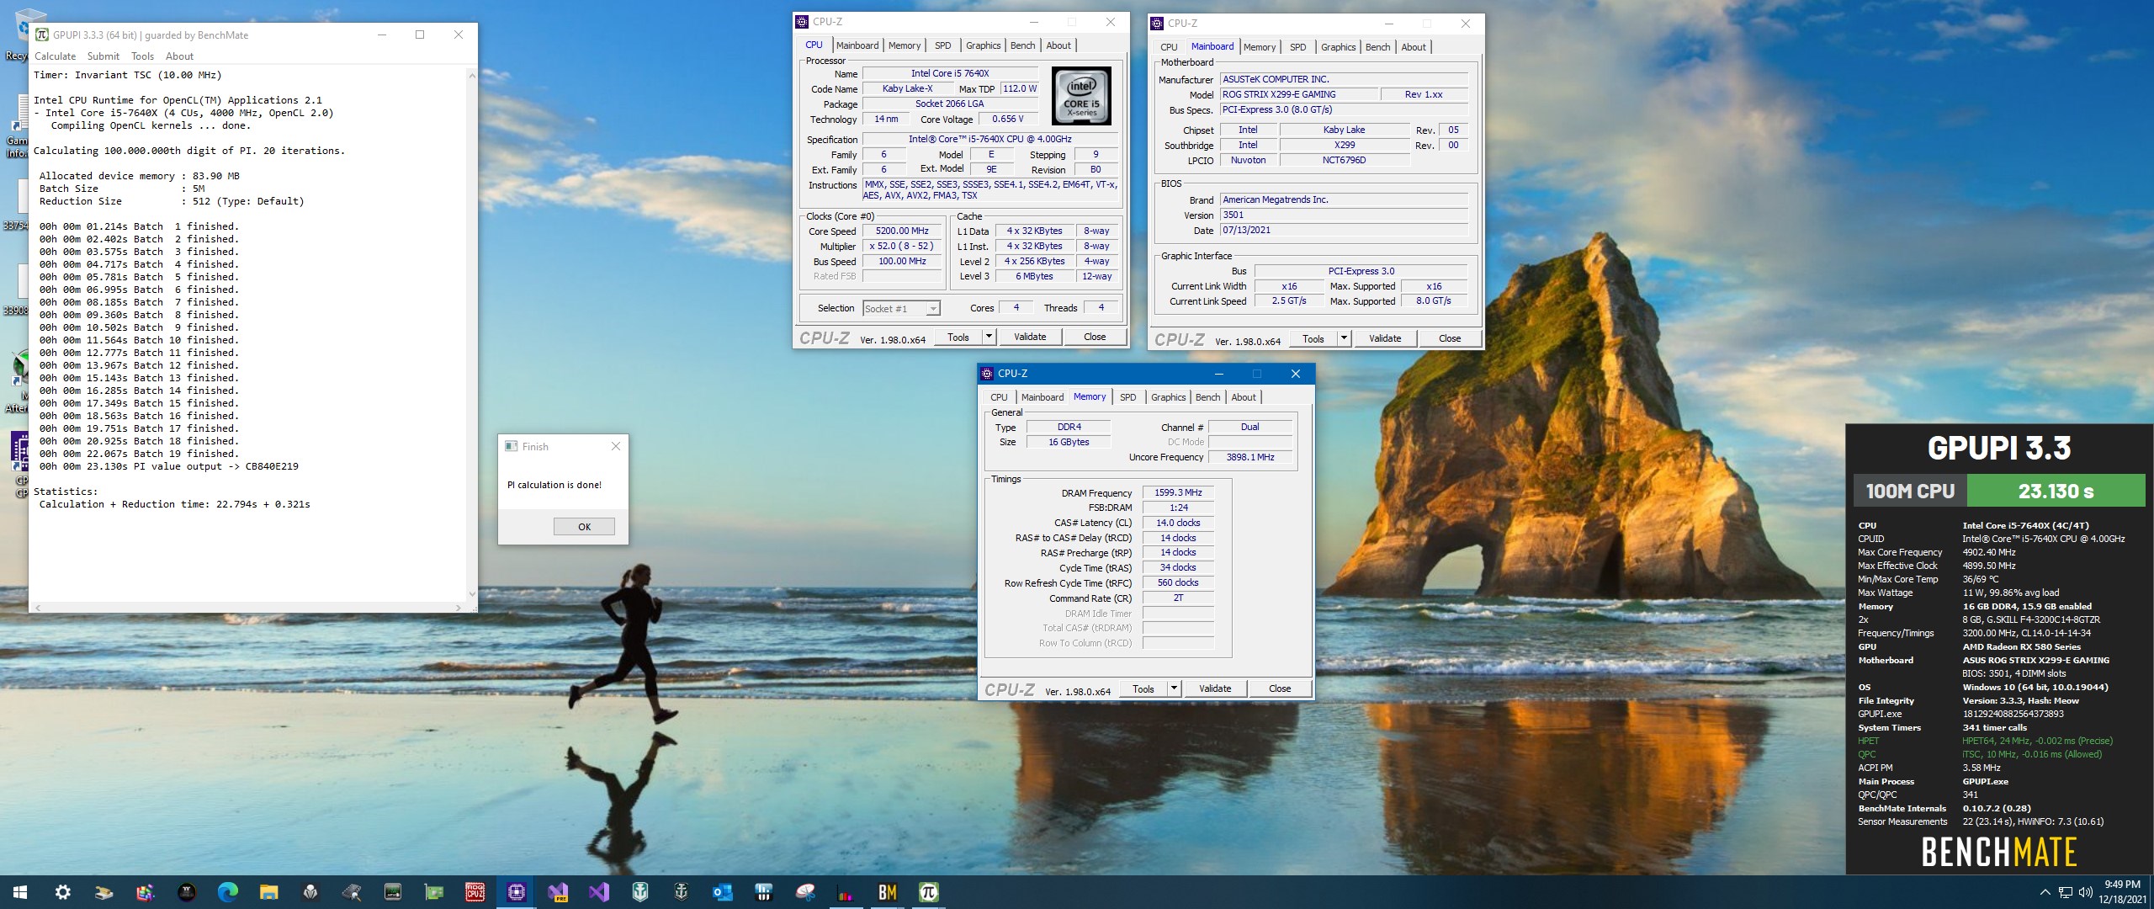The width and height of the screenshot is (2154, 909).
Task: Open the yellow drive taskbar icon
Action: point(103,892)
